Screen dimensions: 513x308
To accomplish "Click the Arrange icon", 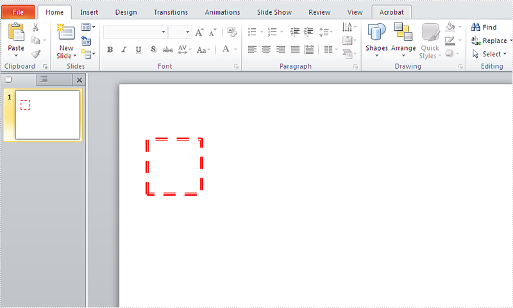I will click(x=403, y=32).
